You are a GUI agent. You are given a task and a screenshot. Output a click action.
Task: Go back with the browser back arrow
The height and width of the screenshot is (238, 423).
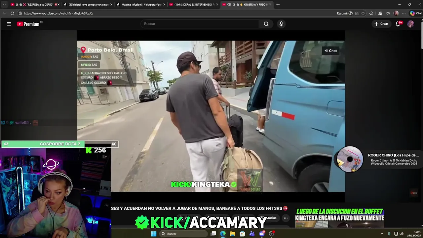(x=4, y=13)
